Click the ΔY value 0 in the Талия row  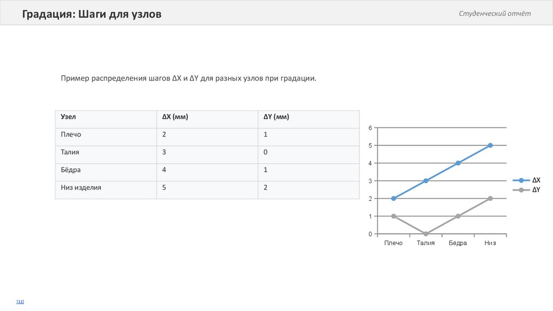(x=266, y=152)
